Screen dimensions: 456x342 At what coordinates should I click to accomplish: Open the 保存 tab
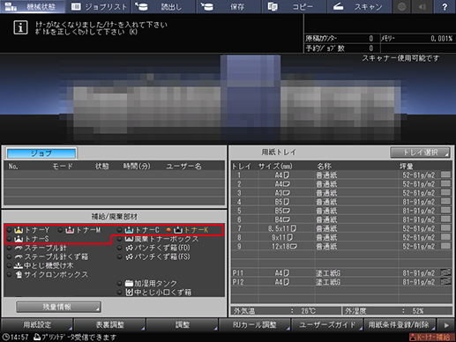click(229, 6)
